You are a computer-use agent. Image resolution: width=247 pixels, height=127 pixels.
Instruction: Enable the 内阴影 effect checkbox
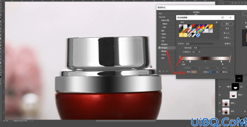coord(159,34)
